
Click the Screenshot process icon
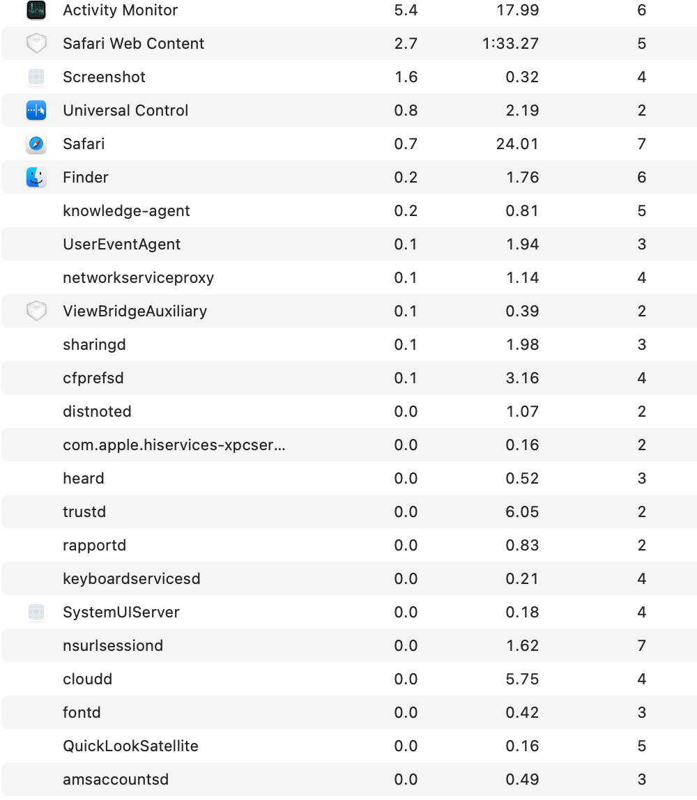coord(36,77)
